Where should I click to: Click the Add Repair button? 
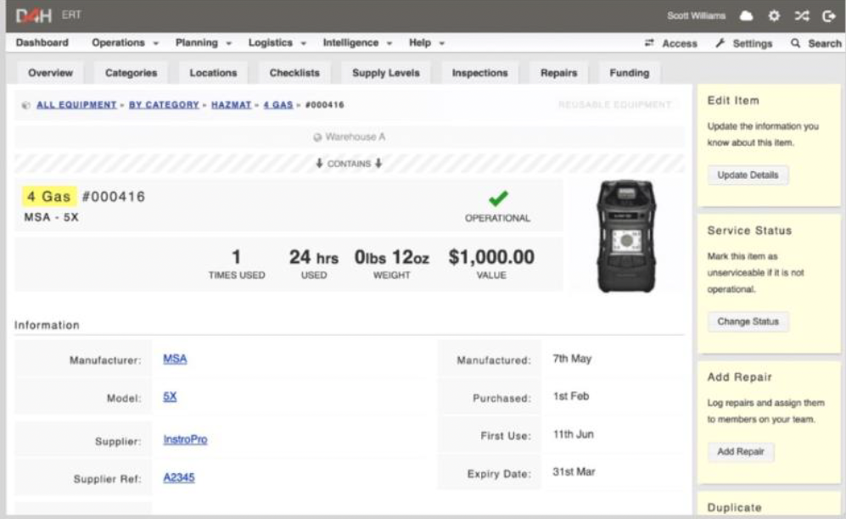[741, 452]
